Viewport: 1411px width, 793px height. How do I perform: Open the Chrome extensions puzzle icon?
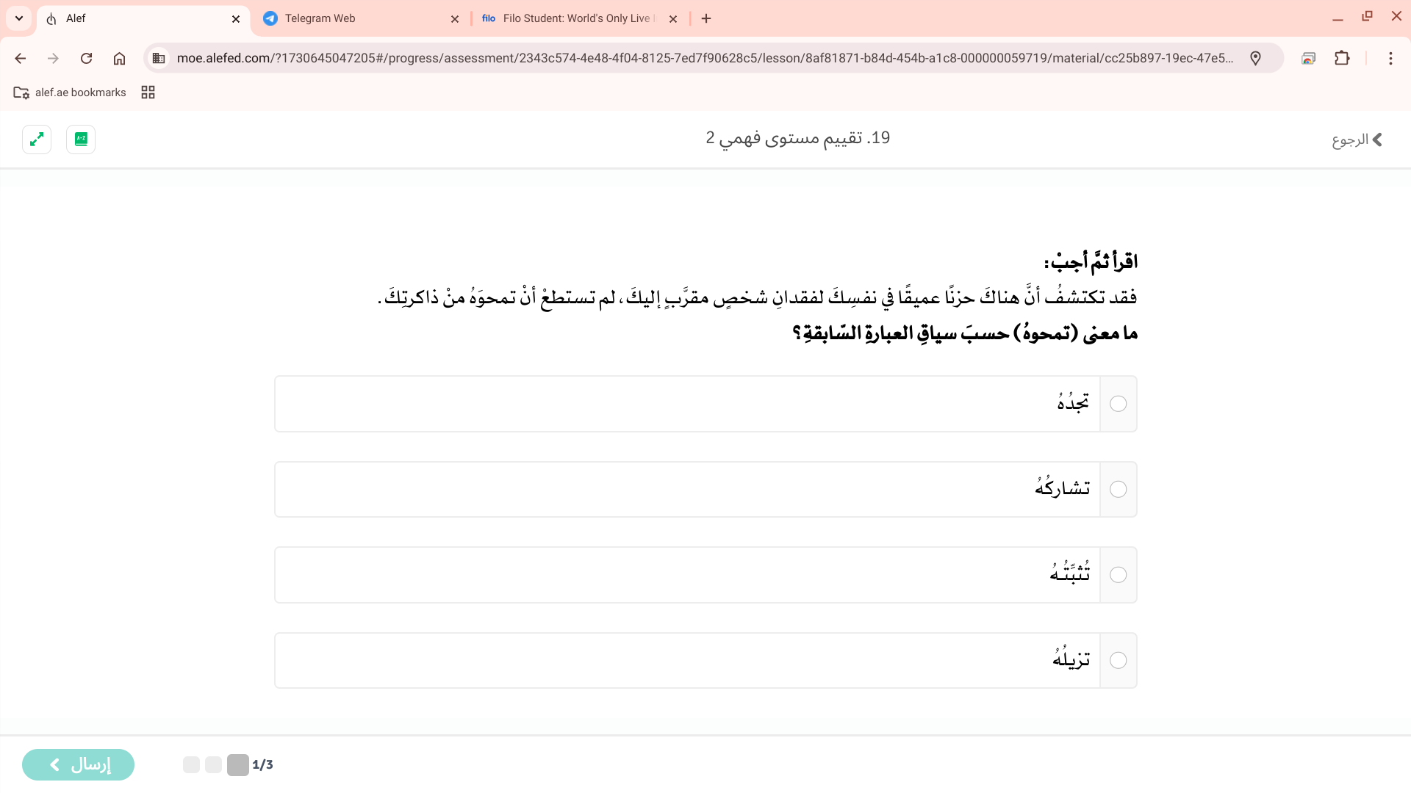coord(1342,58)
